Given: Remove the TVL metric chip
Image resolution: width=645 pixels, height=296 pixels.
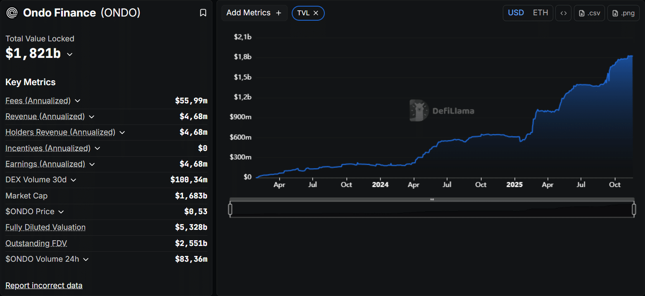Looking at the screenshot, I should [x=316, y=13].
